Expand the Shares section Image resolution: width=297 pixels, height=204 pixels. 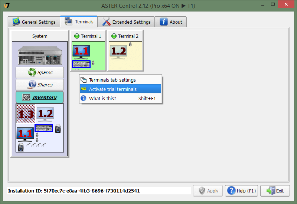(x=40, y=85)
